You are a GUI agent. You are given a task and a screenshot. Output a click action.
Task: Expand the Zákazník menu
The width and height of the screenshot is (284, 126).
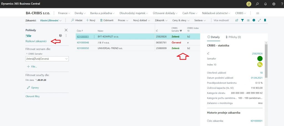click(161, 20)
